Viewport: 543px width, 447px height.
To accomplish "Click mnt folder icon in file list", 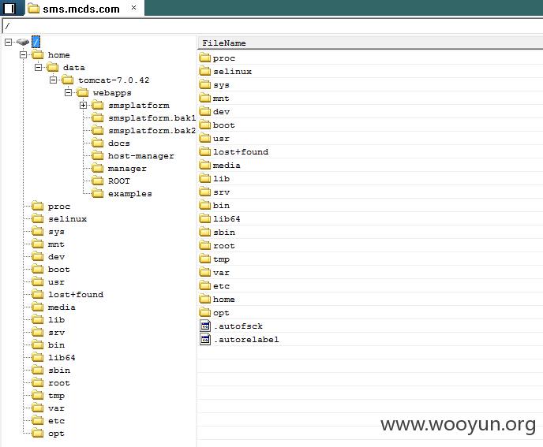I will pyautogui.click(x=205, y=99).
